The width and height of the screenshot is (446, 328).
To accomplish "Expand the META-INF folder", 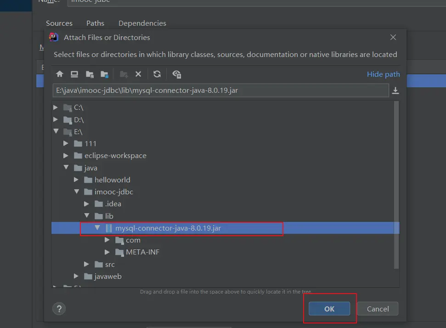I will click(107, 252).
